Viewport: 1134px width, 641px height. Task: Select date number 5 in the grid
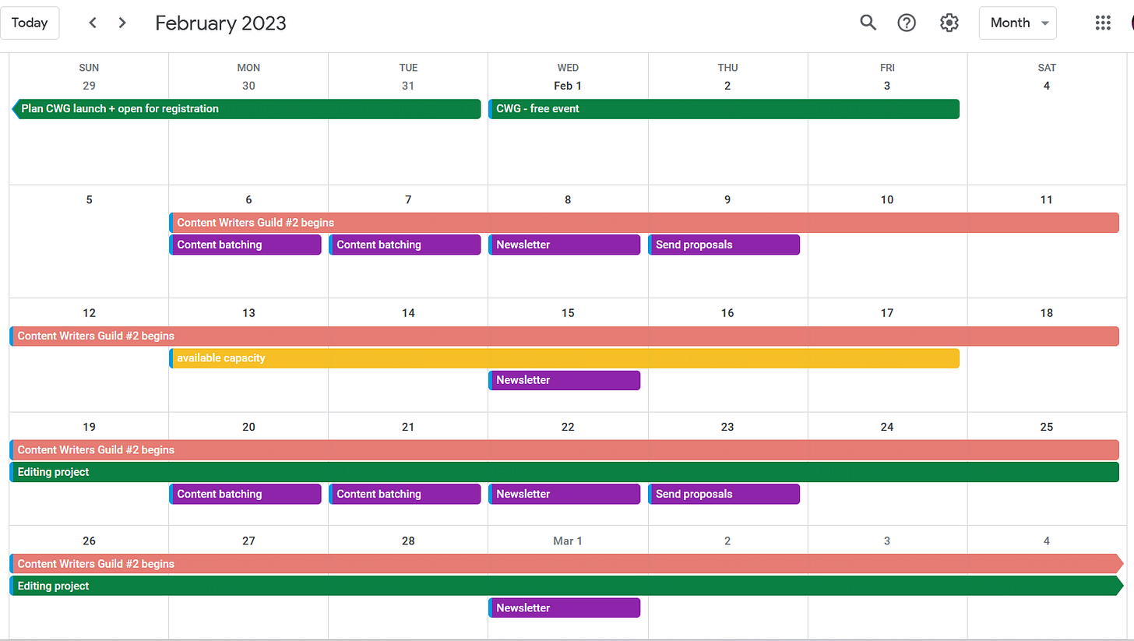pos(89,199)
